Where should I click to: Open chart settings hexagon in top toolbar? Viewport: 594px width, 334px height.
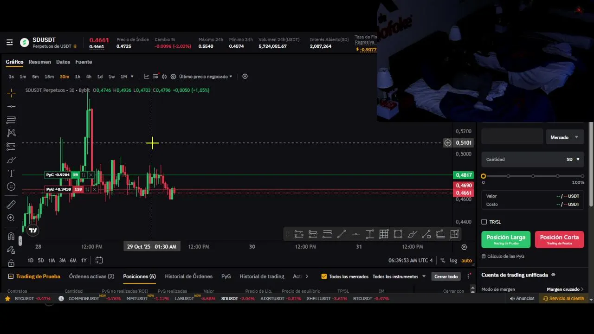pyautogui.click(x=173, y=77)
